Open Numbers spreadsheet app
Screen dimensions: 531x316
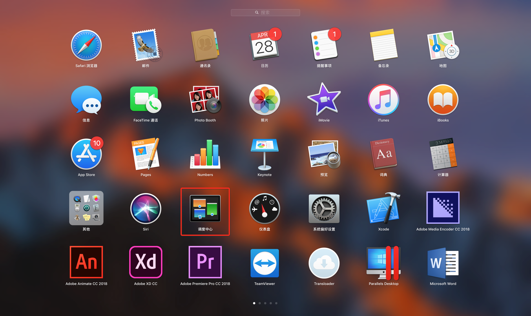click(205, 154)
